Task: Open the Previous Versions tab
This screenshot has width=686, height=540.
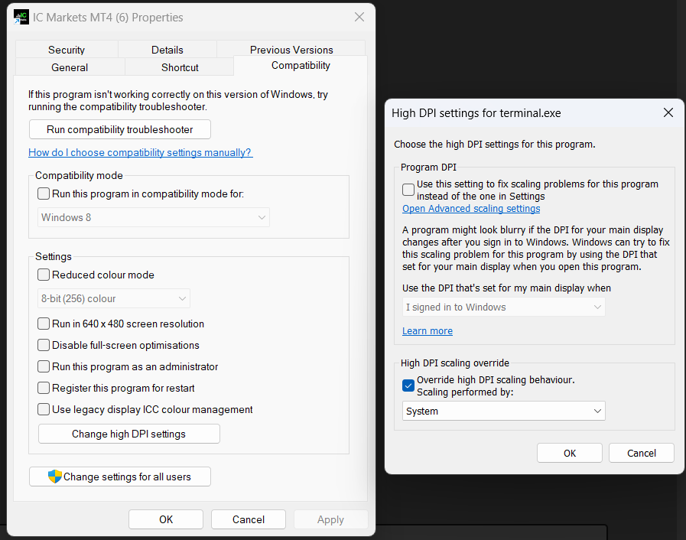Action: [x=291, y=50]
